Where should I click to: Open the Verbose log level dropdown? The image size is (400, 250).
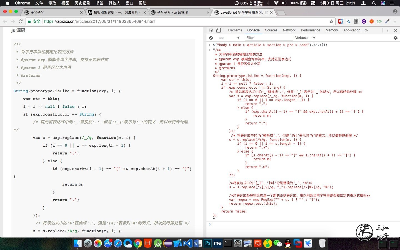tap(305, 38)
